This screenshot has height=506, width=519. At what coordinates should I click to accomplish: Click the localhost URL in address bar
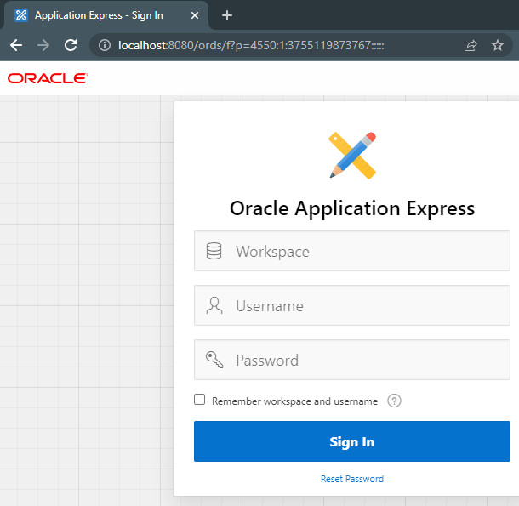click(251, 45)
